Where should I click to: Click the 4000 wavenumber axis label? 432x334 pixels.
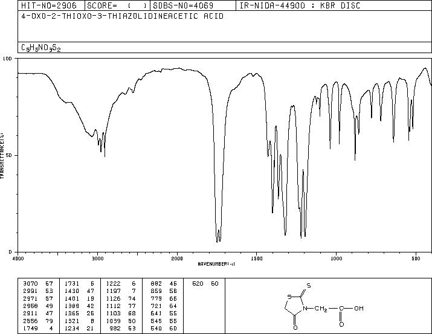click(18, 259)
